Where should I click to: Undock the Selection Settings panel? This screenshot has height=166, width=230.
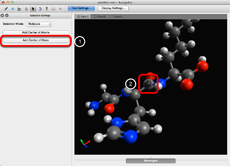tap(7, 16)
